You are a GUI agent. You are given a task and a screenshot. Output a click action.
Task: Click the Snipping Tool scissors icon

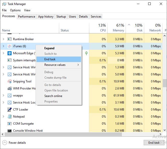pos(10,81)
